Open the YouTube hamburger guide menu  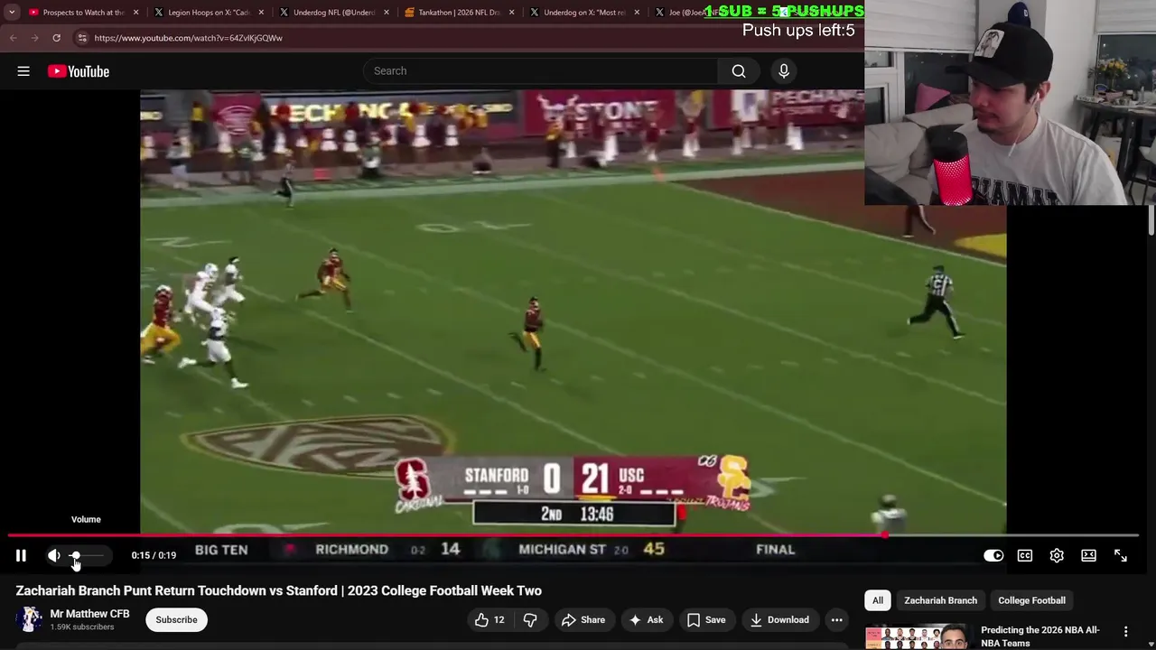coord(23,71)
